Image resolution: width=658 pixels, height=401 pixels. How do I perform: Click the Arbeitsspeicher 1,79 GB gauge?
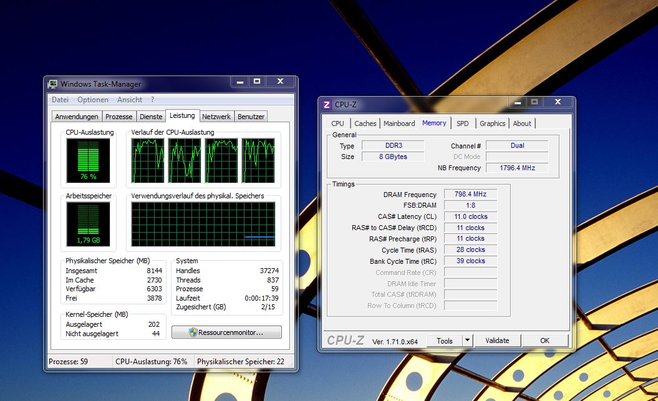[x=88, y=224]
